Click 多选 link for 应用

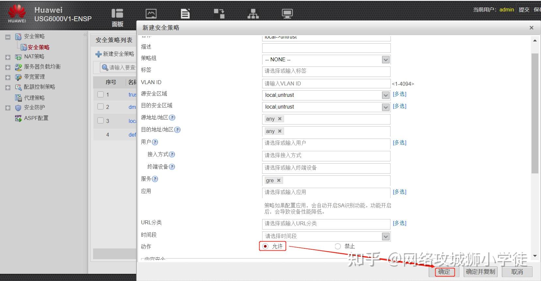[x=400, y=192]
